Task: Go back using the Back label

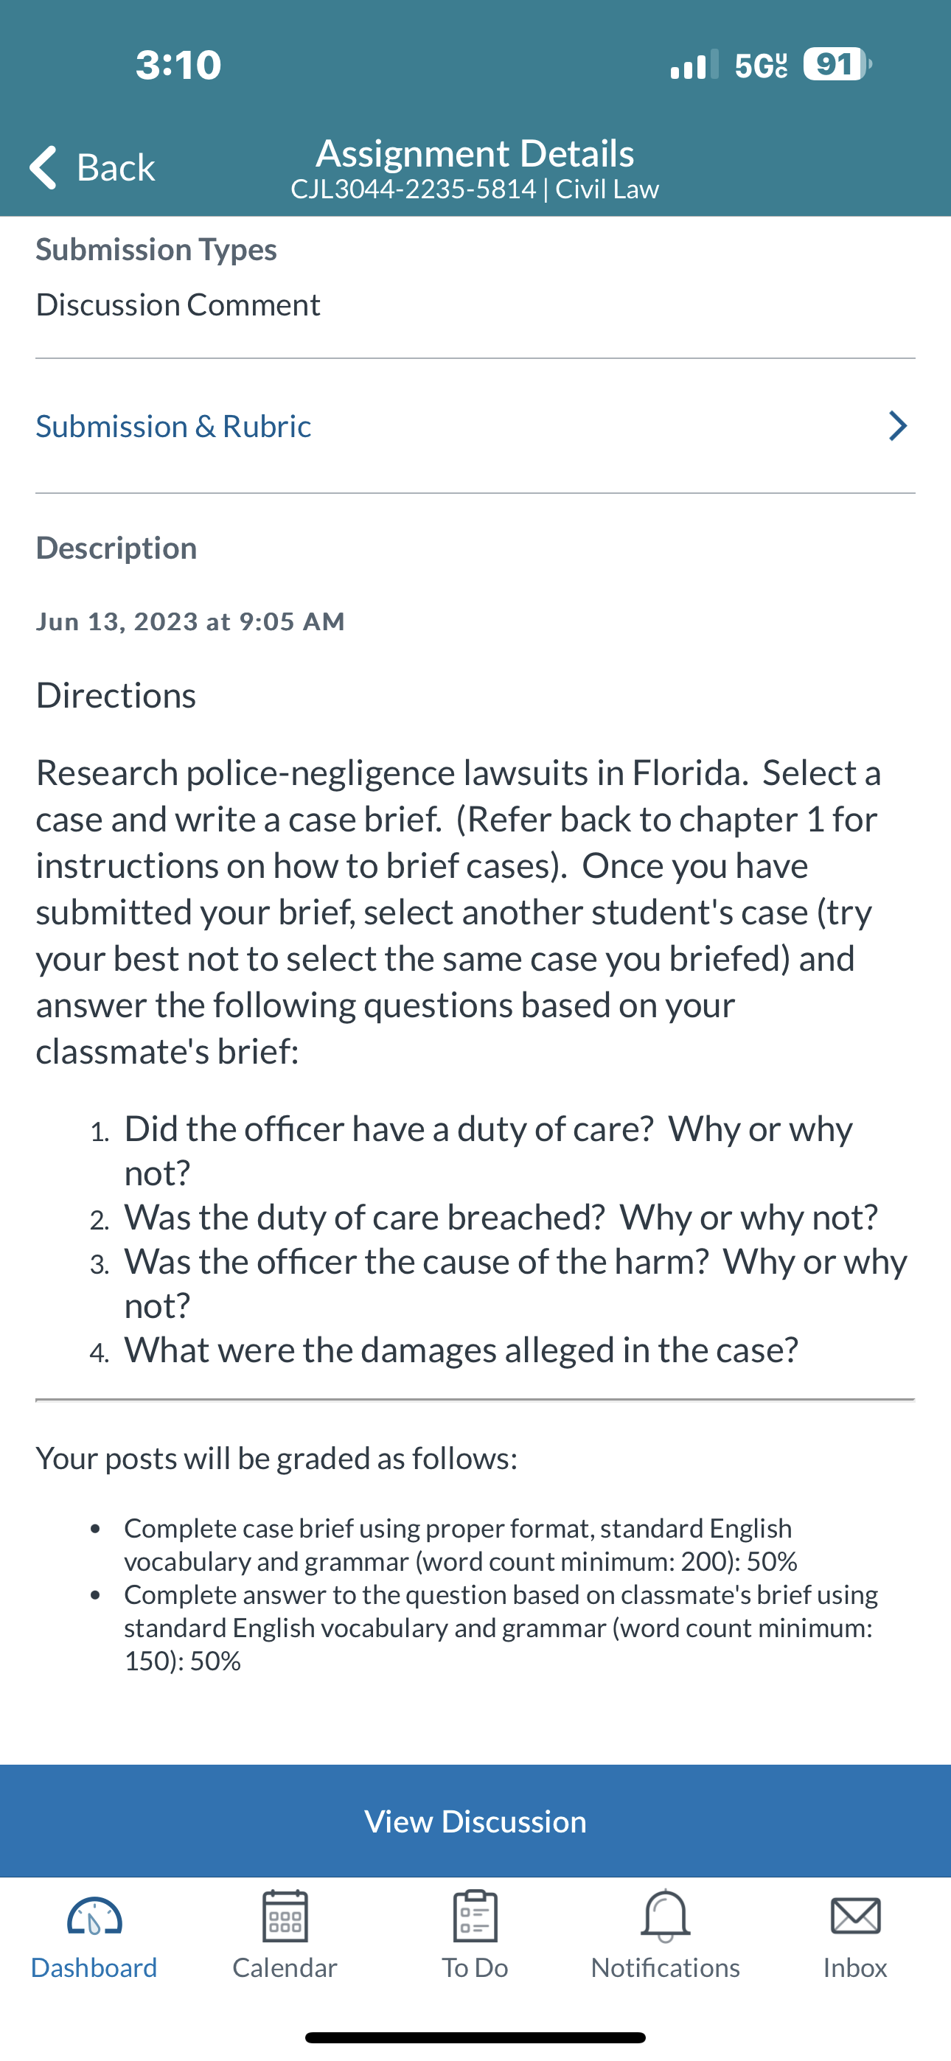Action: 115,167
